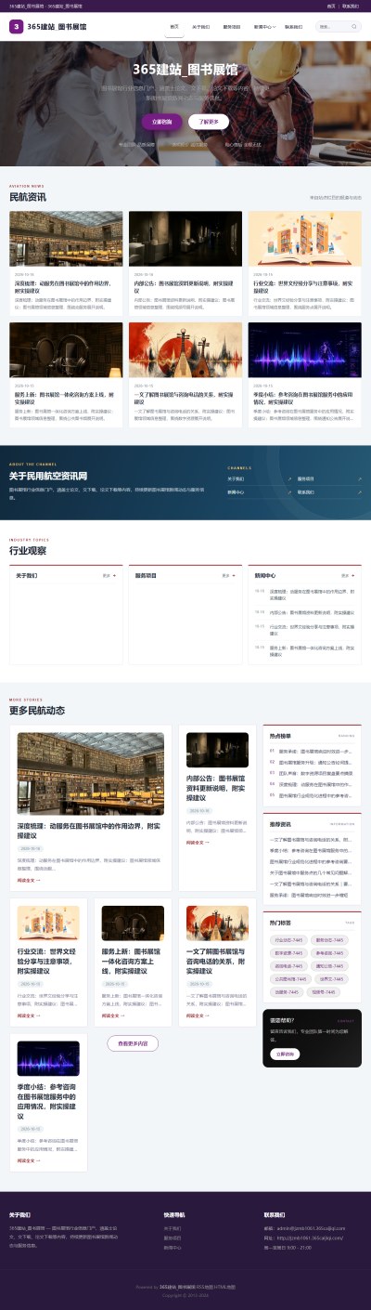Open item 03 团队声音 in 热点榜单
Viewport: 371px width, 1310px height.
point(311,772)
